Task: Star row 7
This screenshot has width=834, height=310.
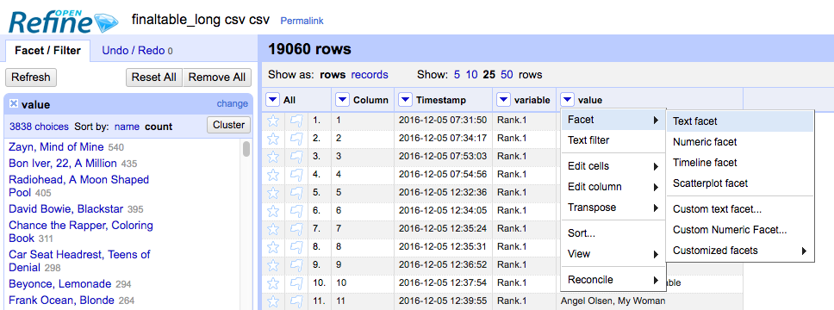Action: click(273, 229)
